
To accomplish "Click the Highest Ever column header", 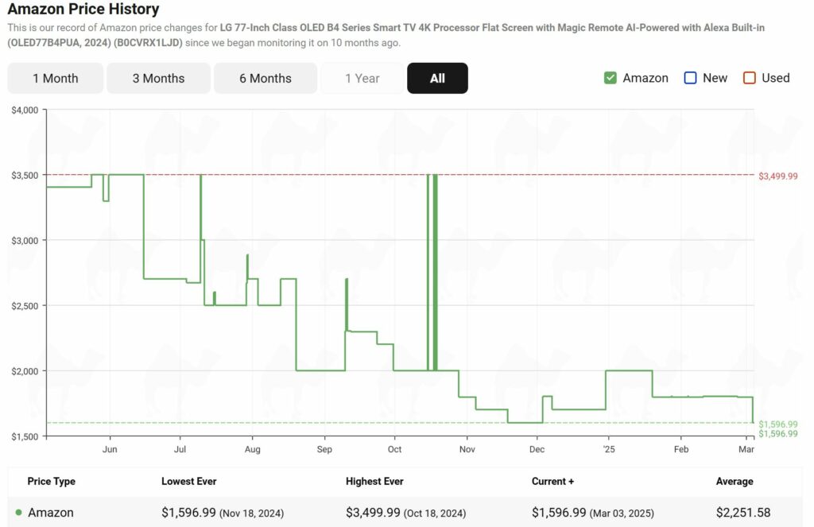I will pyautogui.click(x=374, y=481).
